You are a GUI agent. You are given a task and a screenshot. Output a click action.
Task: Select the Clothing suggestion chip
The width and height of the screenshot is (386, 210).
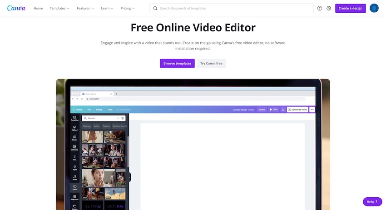(x=87, y=126)
